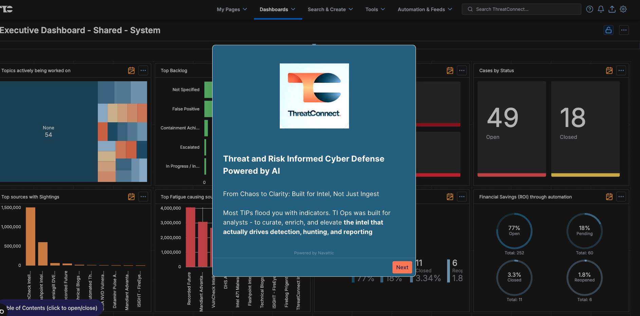Click the calendar icon on Financial Savings card
This screenshot has width=640, height=316.
point(609,197)
